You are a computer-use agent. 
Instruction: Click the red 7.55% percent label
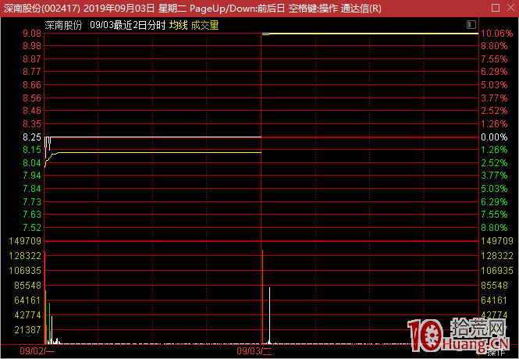[x=494, y=59]
